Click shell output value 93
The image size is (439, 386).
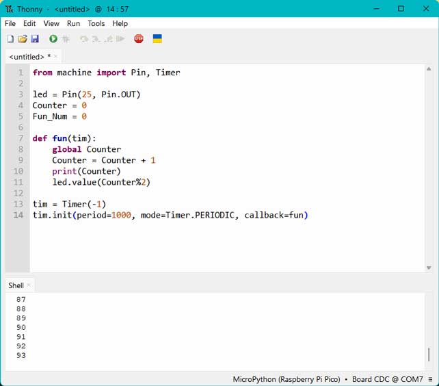21,355
